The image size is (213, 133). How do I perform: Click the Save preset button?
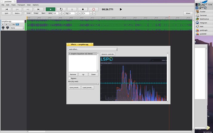coord(74,88)
